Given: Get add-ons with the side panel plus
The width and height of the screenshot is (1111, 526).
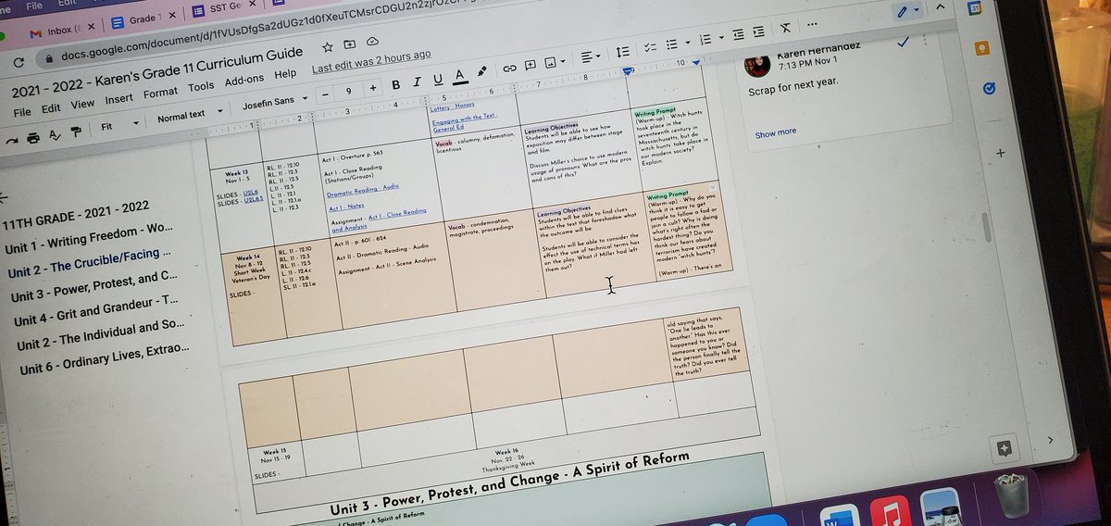Looking at the screenshot, I should click(x=1000, y=153).
